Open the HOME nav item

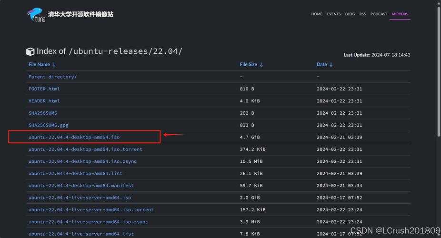(317, 14)
